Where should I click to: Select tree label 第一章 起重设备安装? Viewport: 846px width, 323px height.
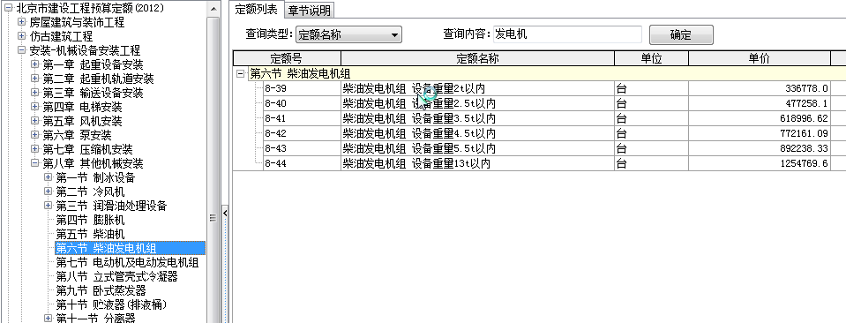click(93, 64)
